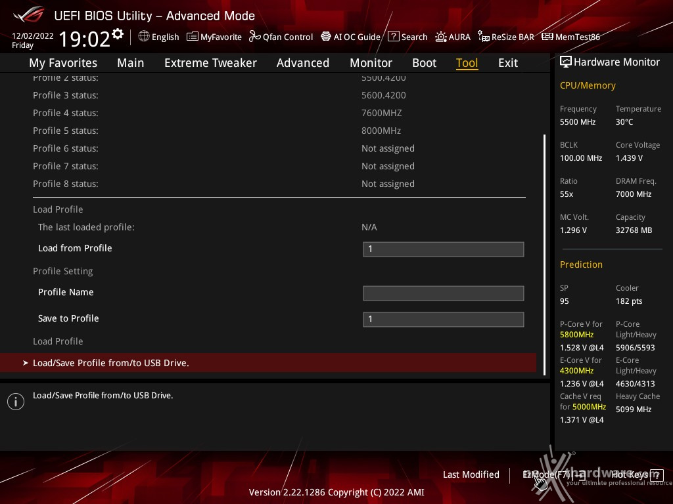Click the CPU/Memory heading

(588, 85)
